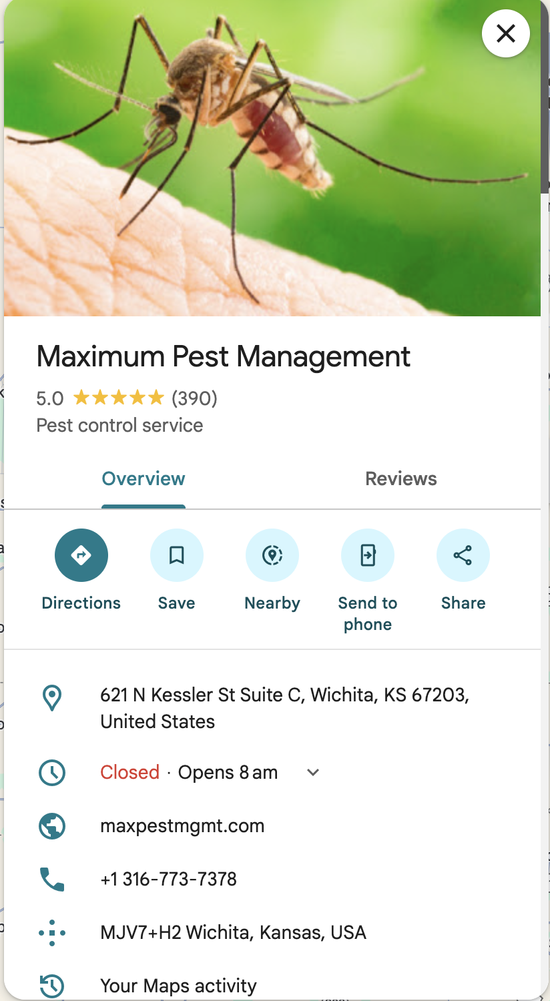Viewport: 550px width, 1001px height.
Task: Save place with the bookmark icon
Action: [x=177, y=555]
